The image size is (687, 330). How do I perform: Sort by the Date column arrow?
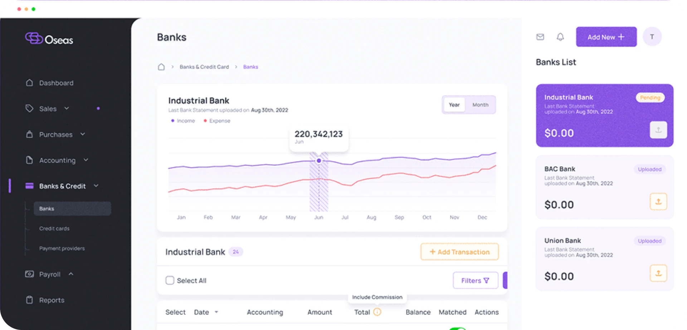click(x=216, y=312)
